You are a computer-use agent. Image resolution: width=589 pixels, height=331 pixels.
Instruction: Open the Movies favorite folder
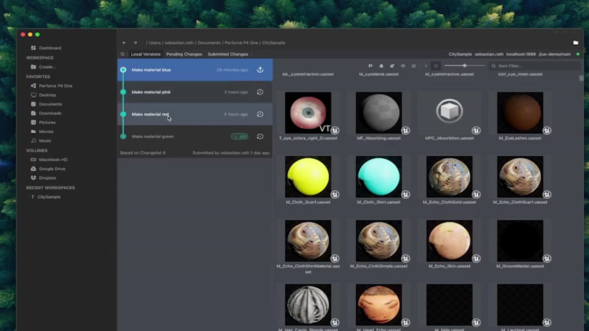pos(41,131)
